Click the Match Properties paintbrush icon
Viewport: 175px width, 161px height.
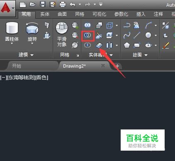pos(166,45)
